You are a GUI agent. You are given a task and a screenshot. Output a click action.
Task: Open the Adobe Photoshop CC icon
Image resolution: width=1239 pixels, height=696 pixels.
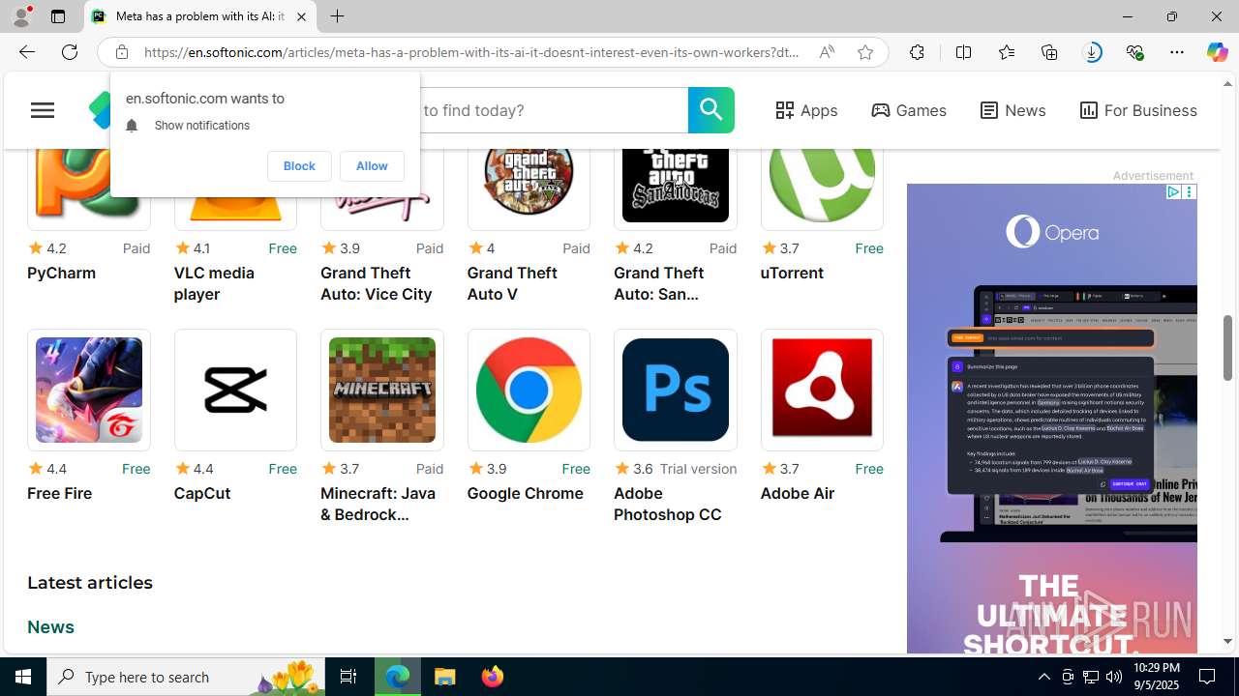tap(676, 390)
